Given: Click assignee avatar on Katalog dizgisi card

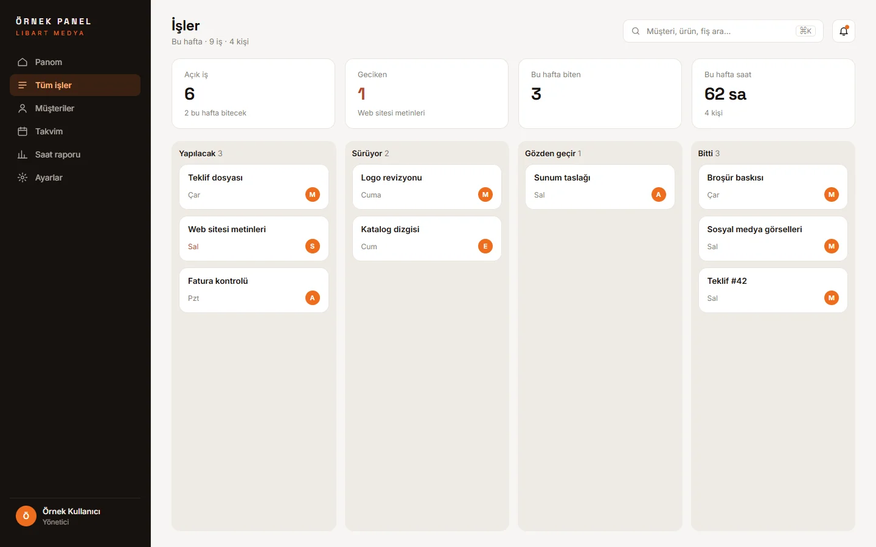Looking at the screenshot, I should 485,246.
